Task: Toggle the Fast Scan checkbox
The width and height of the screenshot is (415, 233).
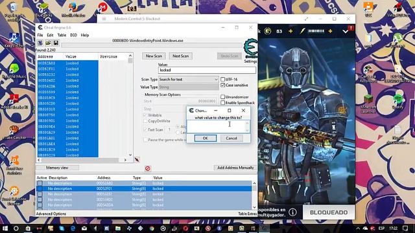Action: click(x=145, y=129)
